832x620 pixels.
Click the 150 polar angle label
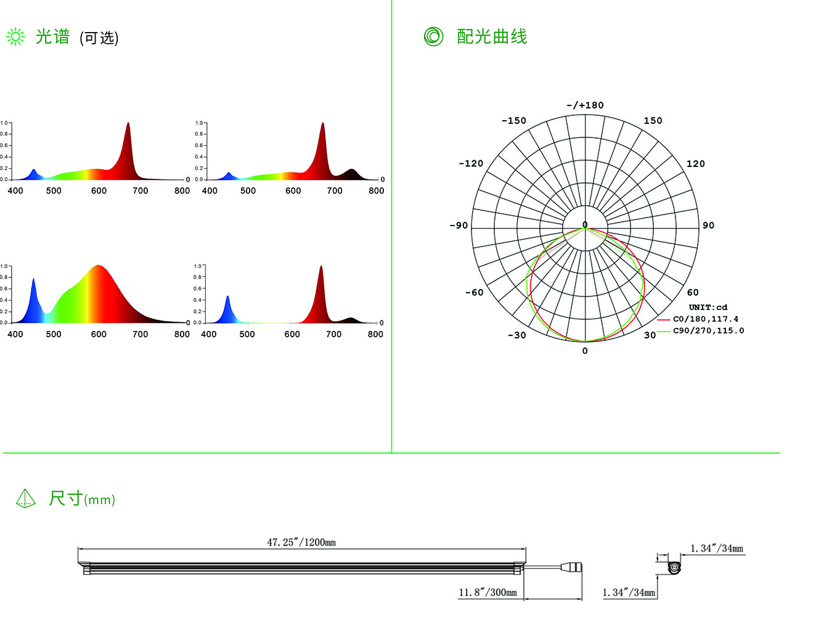[x=653, y=121]
